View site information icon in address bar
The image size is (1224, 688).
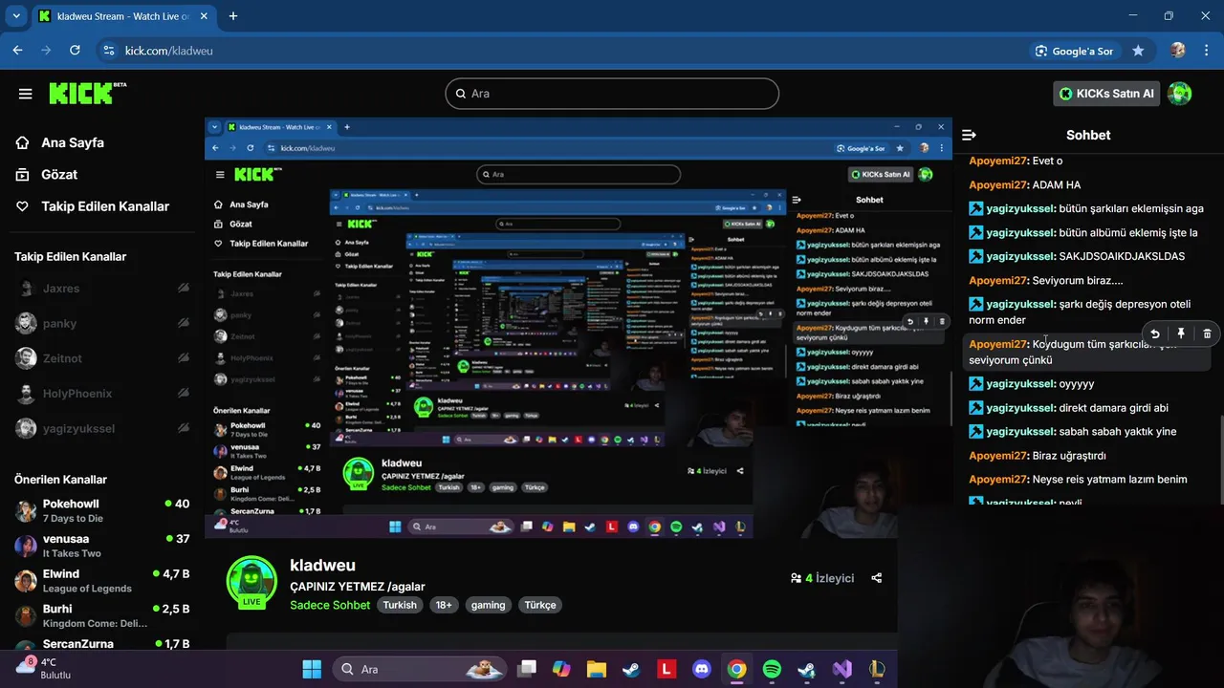(107, 51)
